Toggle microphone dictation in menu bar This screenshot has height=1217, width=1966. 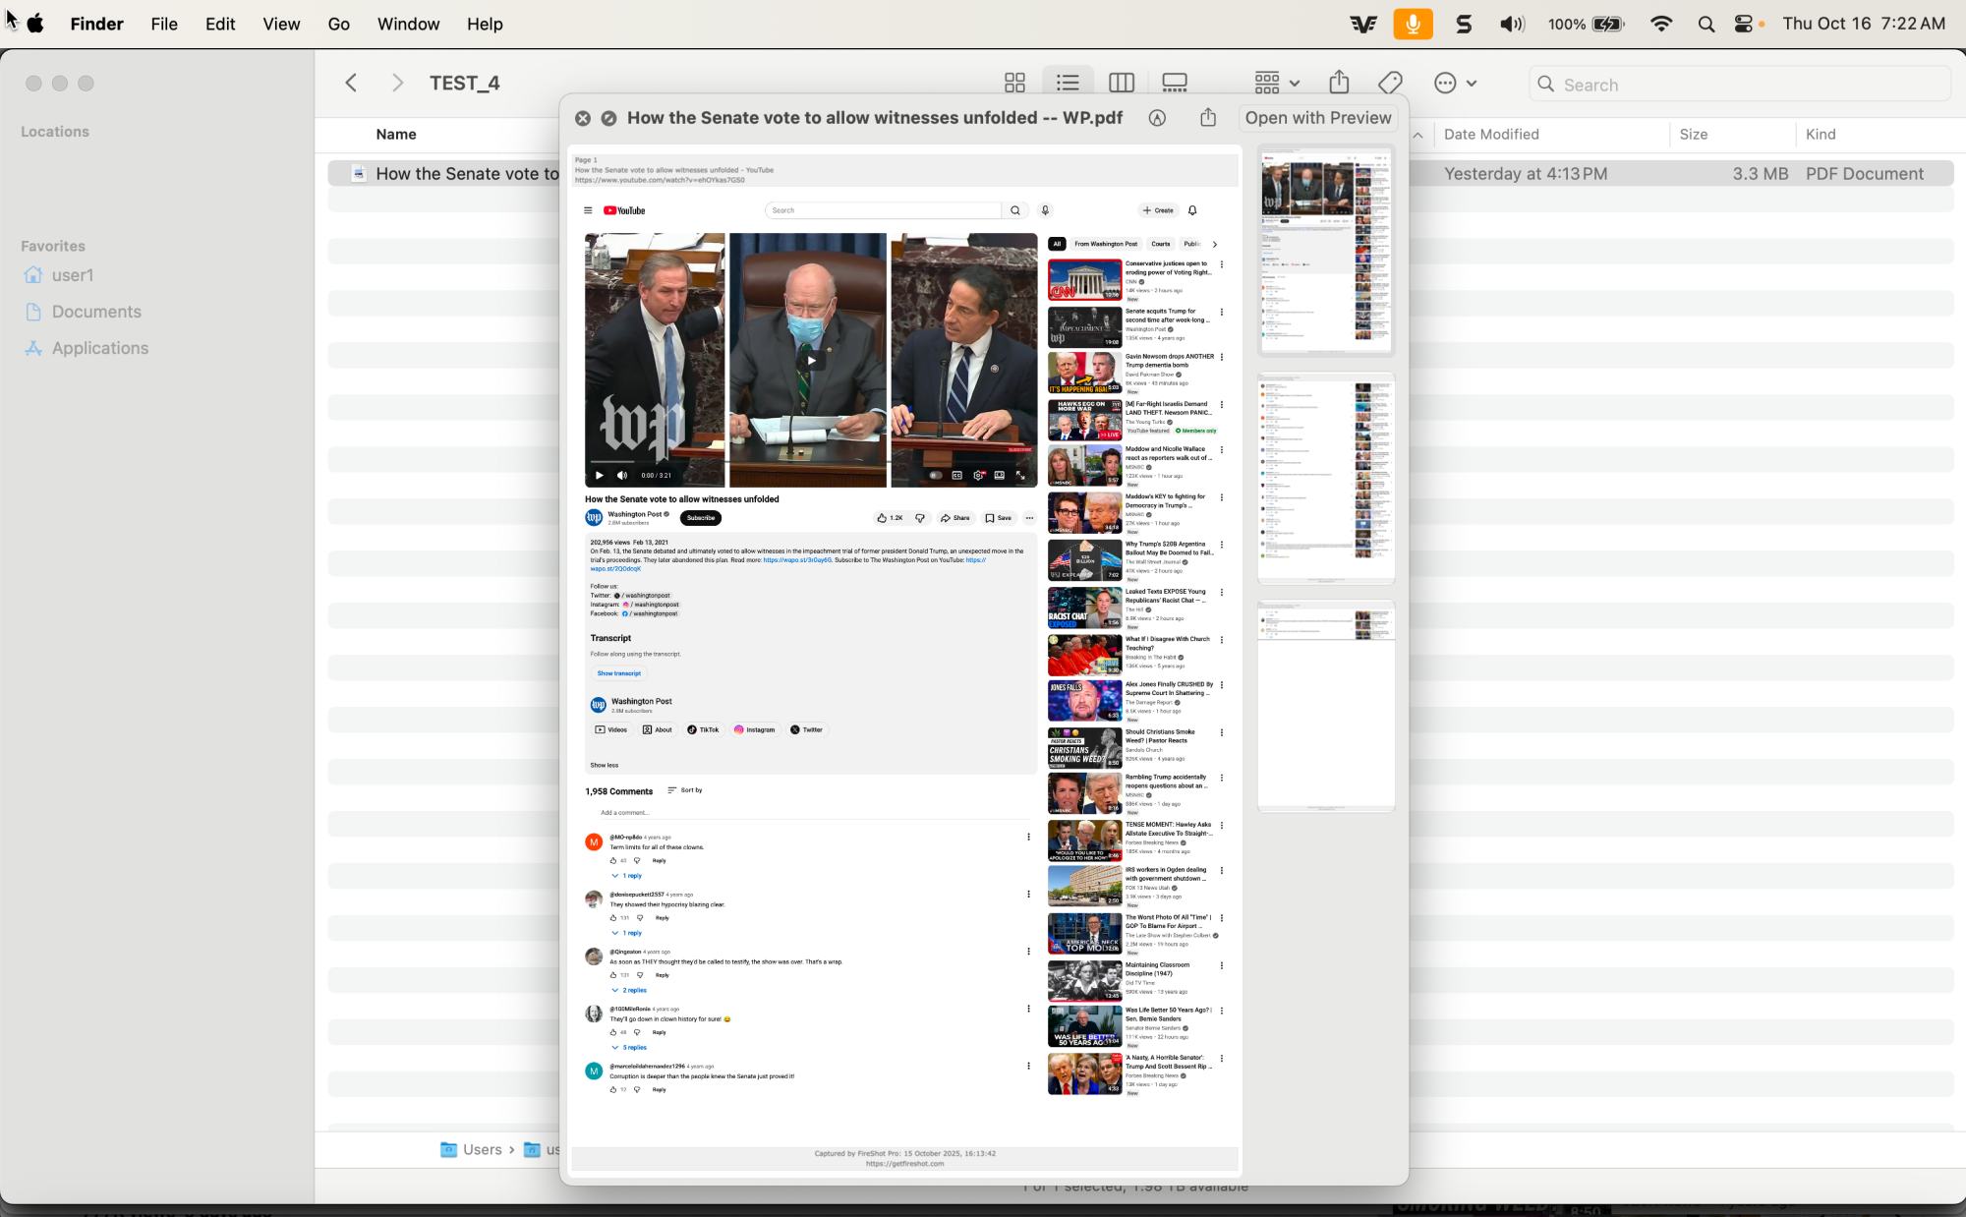(x=1413, y=24)
